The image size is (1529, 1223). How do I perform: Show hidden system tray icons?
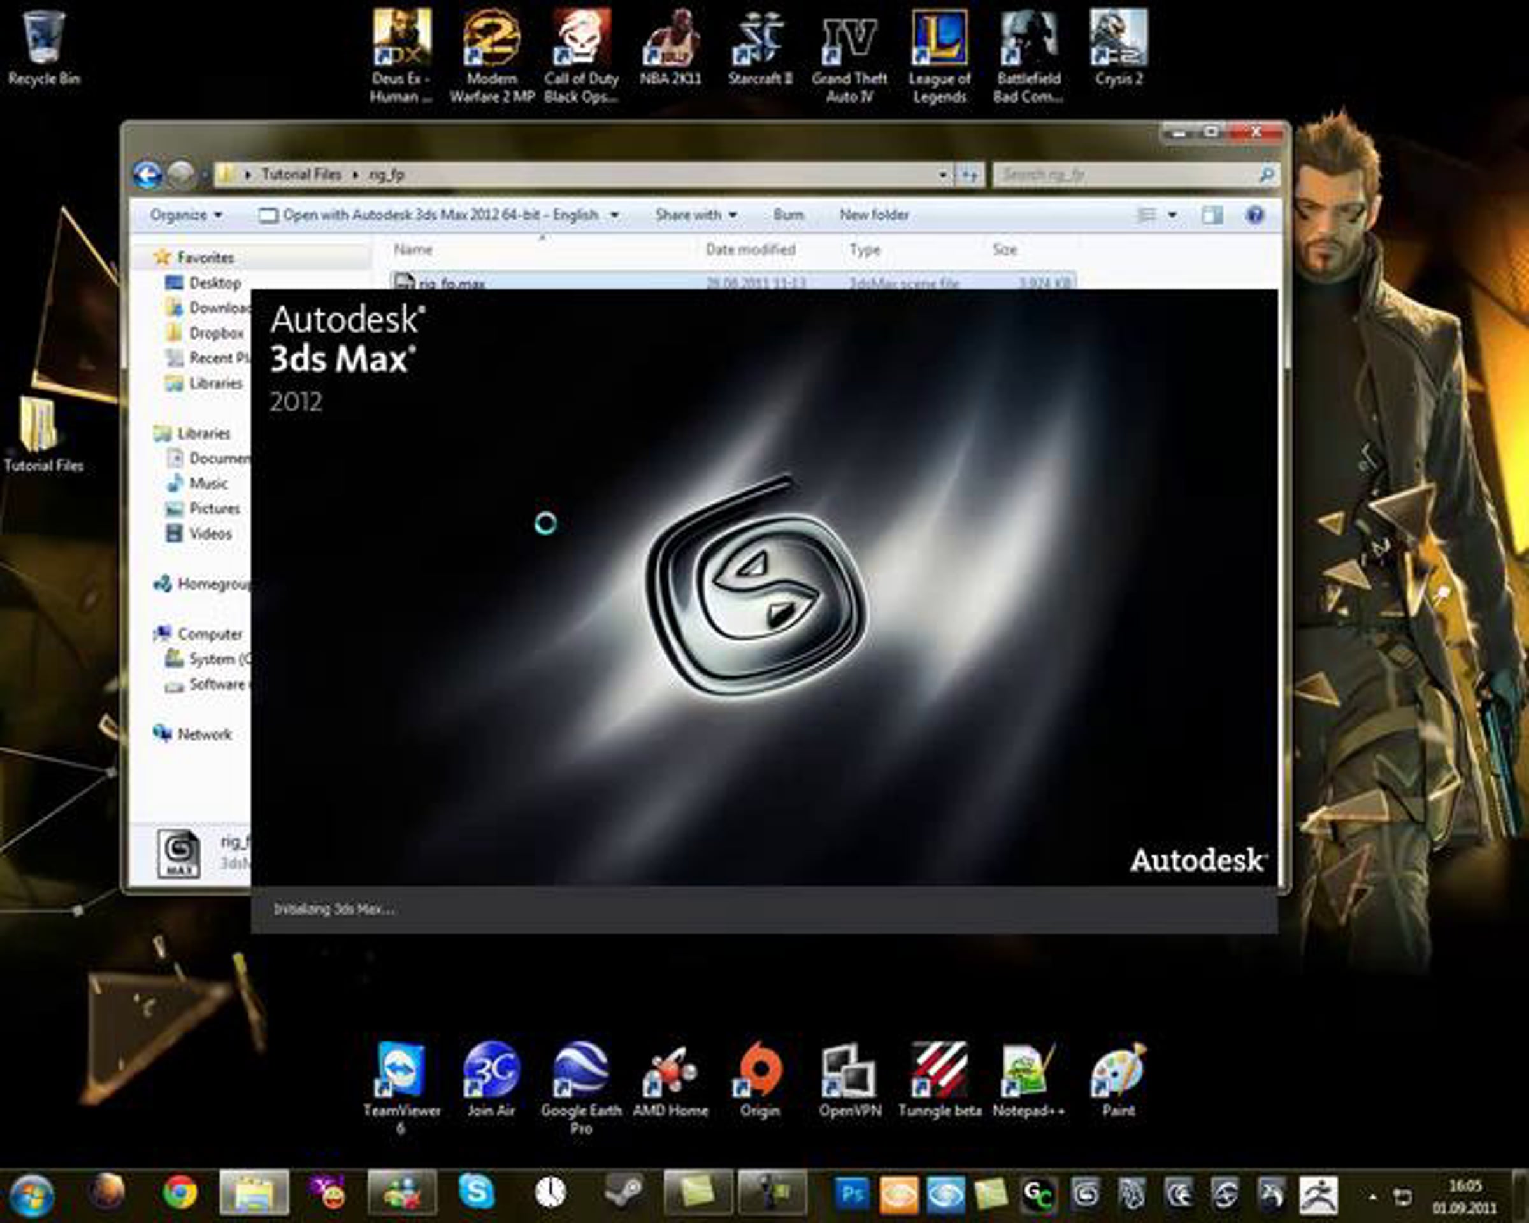(1373, 1198)
